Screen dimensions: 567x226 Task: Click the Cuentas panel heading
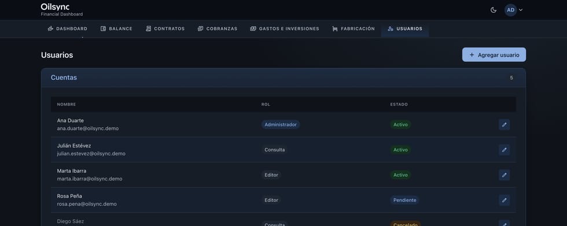[64, 77]
